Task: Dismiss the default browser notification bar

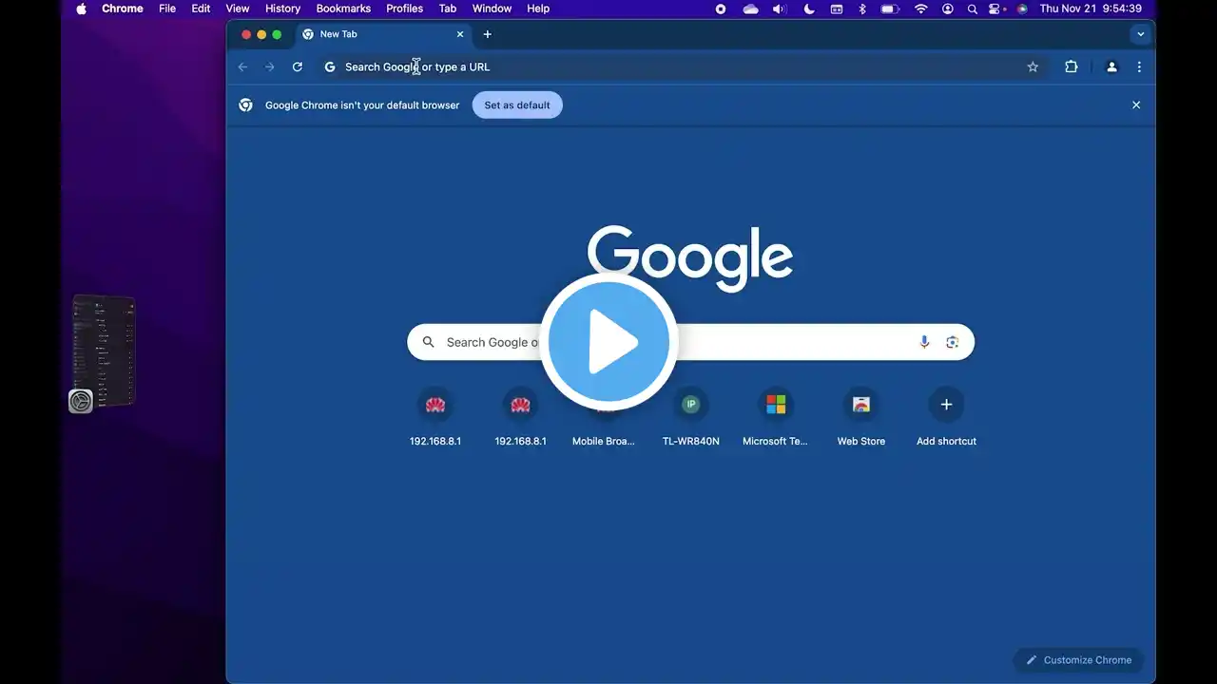Action: (1136, 105)
